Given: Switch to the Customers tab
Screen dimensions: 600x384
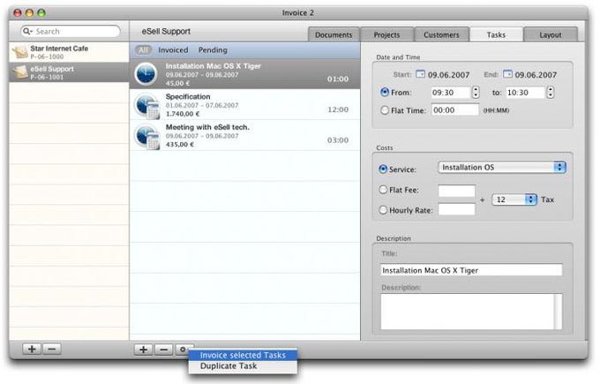Looking at the screenshot, I should pos(441,34).
